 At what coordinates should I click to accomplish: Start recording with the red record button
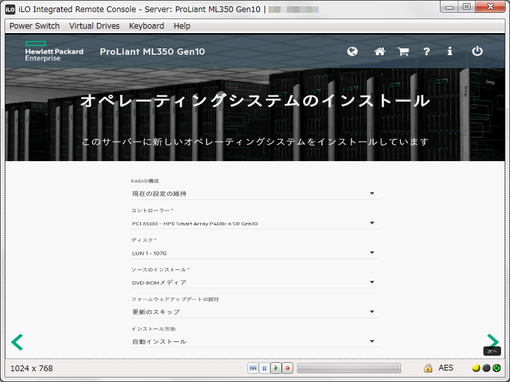click(288, 367)
